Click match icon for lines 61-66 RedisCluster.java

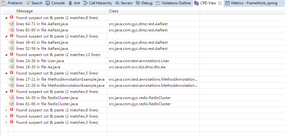(11, 104)
